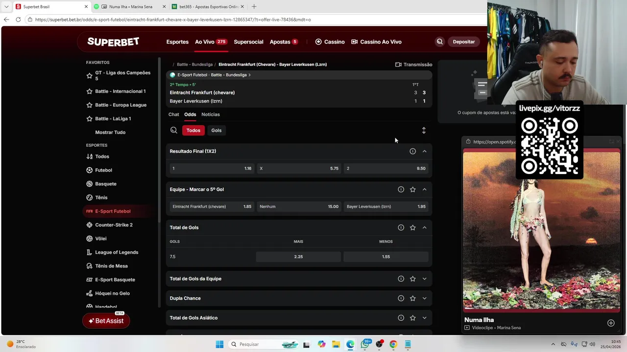627x352 pixels.
Task: Open Futebol sport in sidebar
Action: coord(103,170)
